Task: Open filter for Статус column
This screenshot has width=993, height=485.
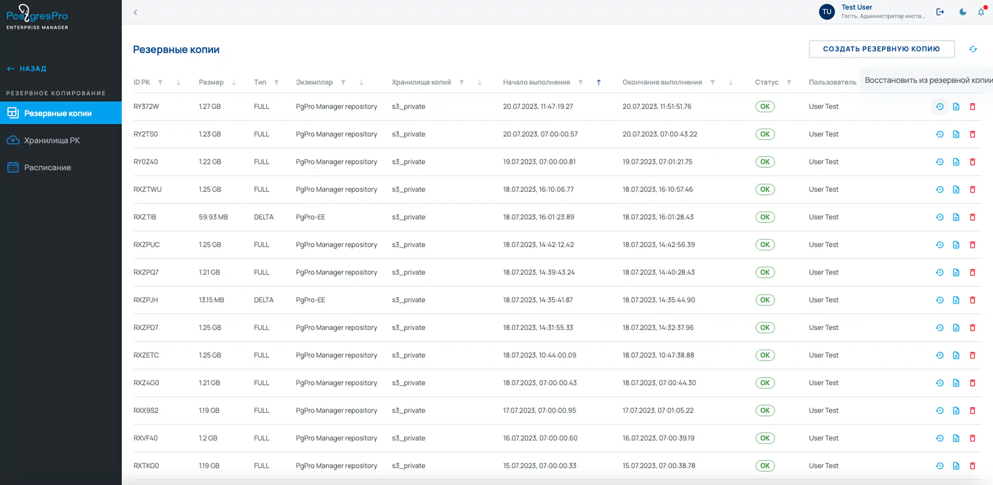Action: pos(789,82)
